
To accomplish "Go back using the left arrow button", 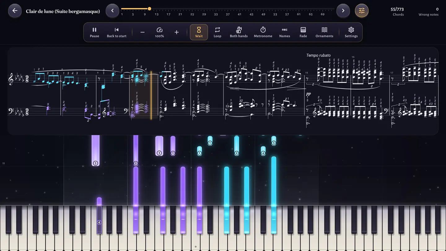I will coord(15,11).
